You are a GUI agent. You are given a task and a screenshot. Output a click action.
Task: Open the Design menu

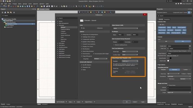pos(25,4)
